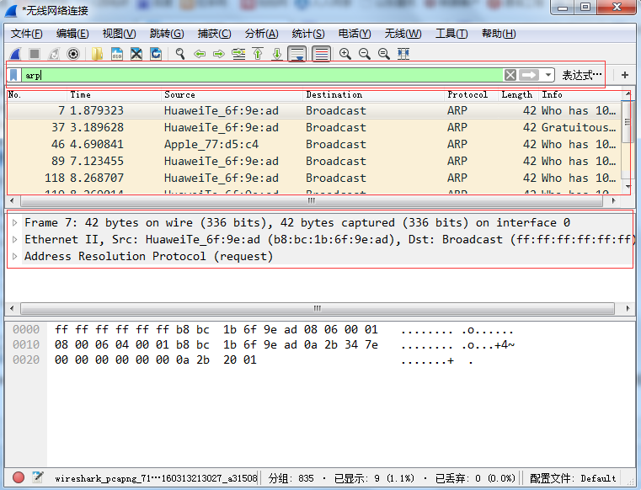Stop the running capture
641x490 pixels.
pos(35,54)
